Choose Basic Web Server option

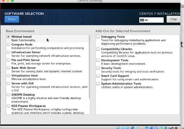[8, 68]
